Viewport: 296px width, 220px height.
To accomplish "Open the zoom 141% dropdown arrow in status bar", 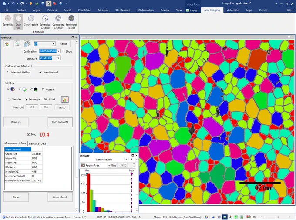I will coord(261,217).
